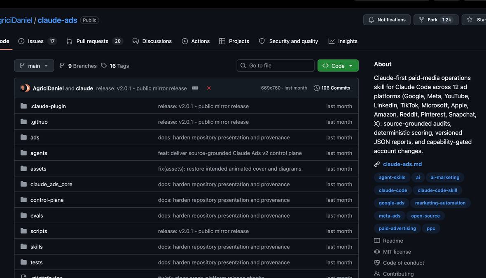Click folder icon beside evals

[23, 215]
